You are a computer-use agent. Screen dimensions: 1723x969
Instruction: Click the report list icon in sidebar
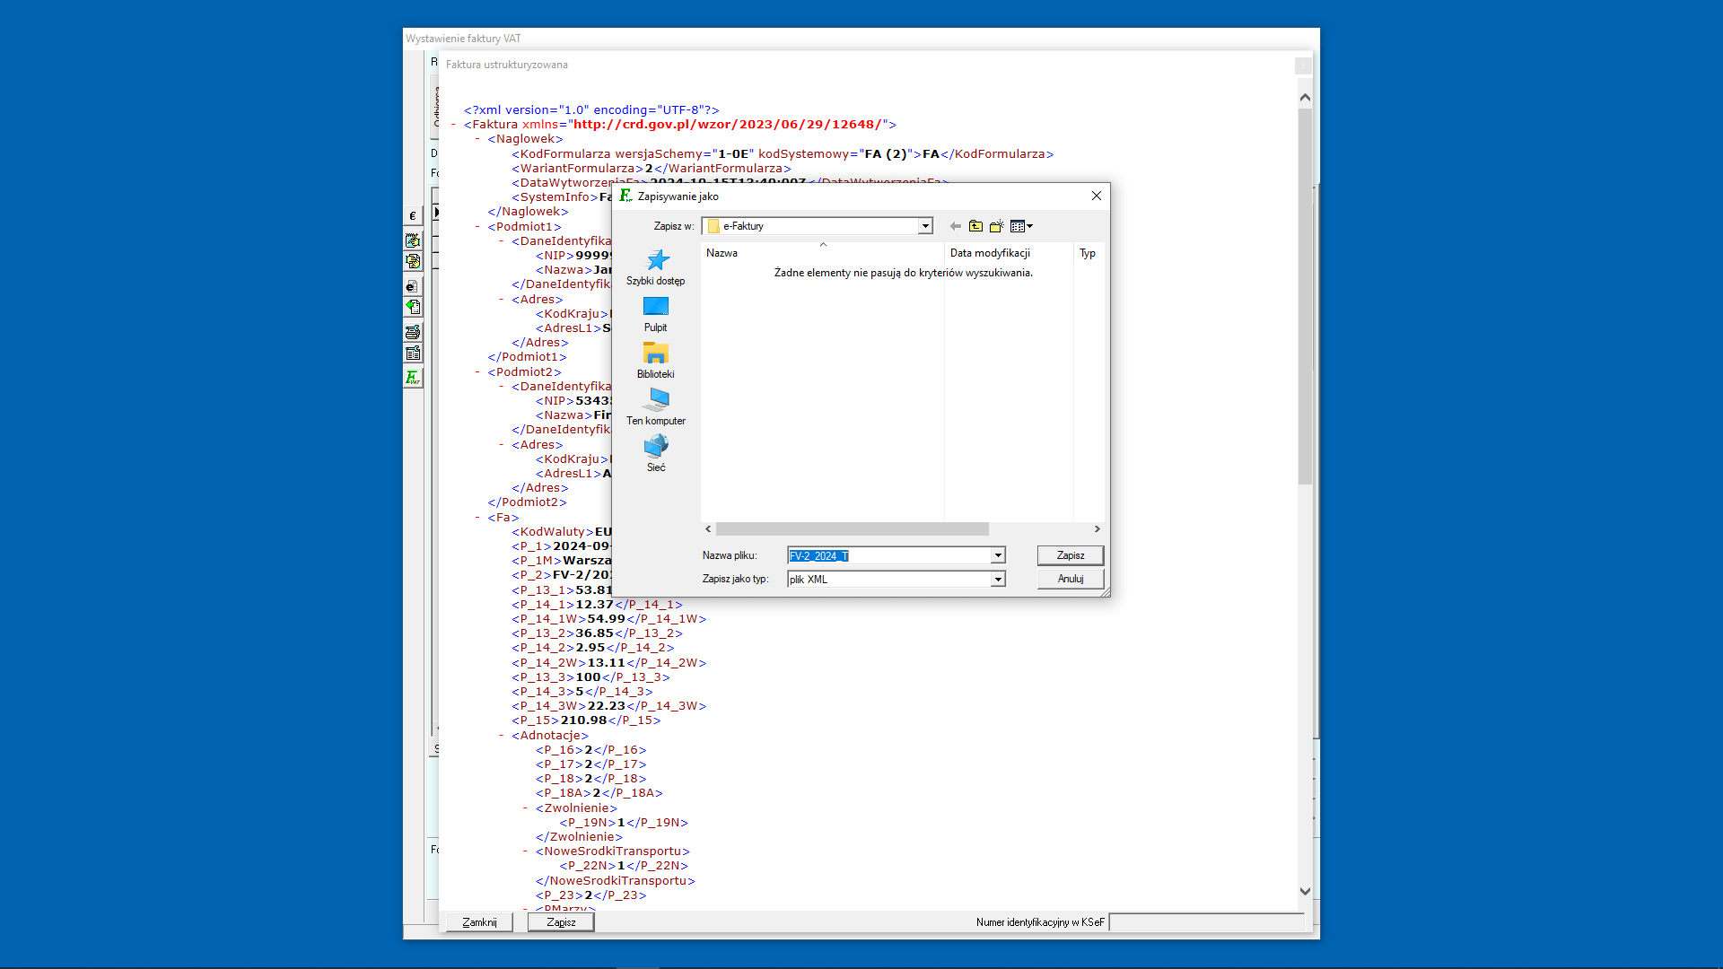click(413, 353)
